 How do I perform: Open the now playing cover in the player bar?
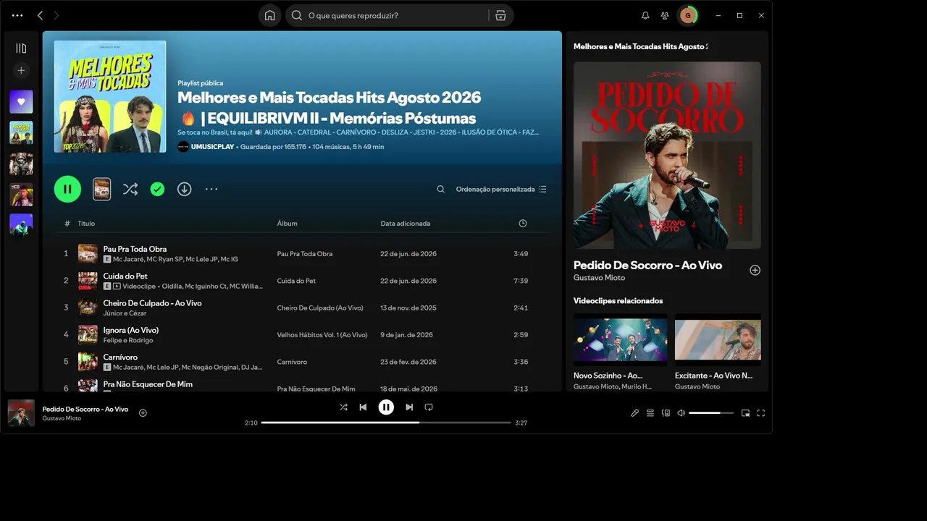pyautogui.click(x=21, y=413)
